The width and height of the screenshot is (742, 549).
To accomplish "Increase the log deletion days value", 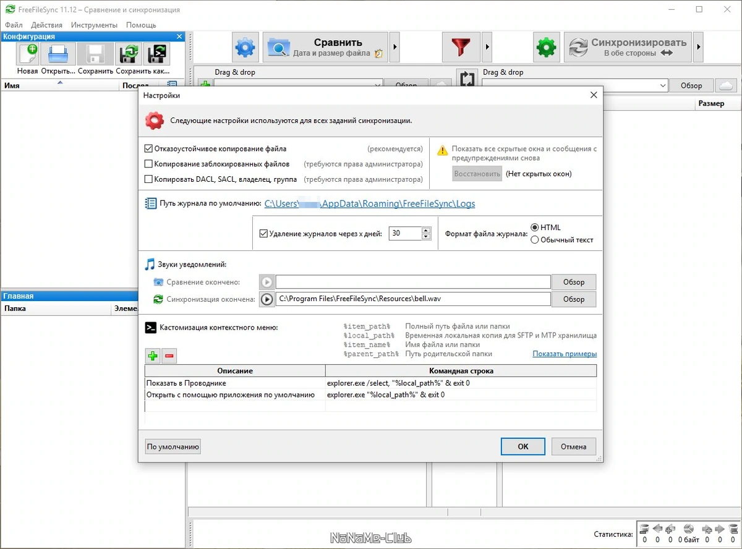I will tap(425, 231).
